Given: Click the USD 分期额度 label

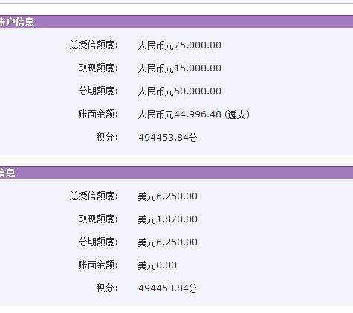Looking at the screenshot, I should pos(99,242).
